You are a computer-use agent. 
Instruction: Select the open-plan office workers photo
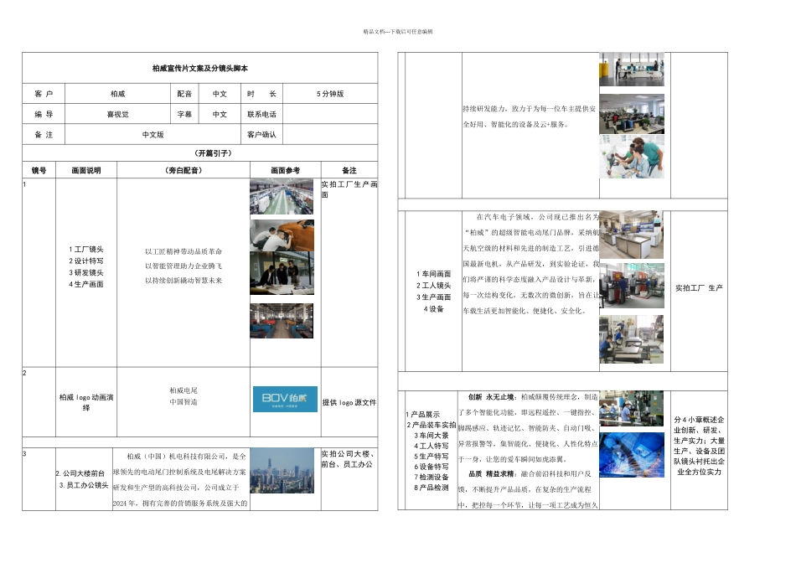click(632, 114)
